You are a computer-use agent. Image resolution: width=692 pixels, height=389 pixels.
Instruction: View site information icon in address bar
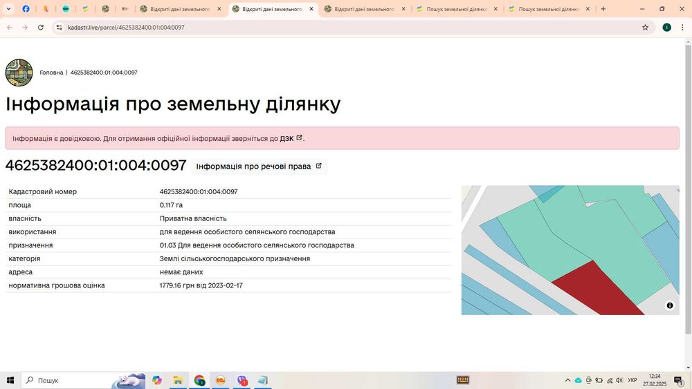(x=59, y=28)
